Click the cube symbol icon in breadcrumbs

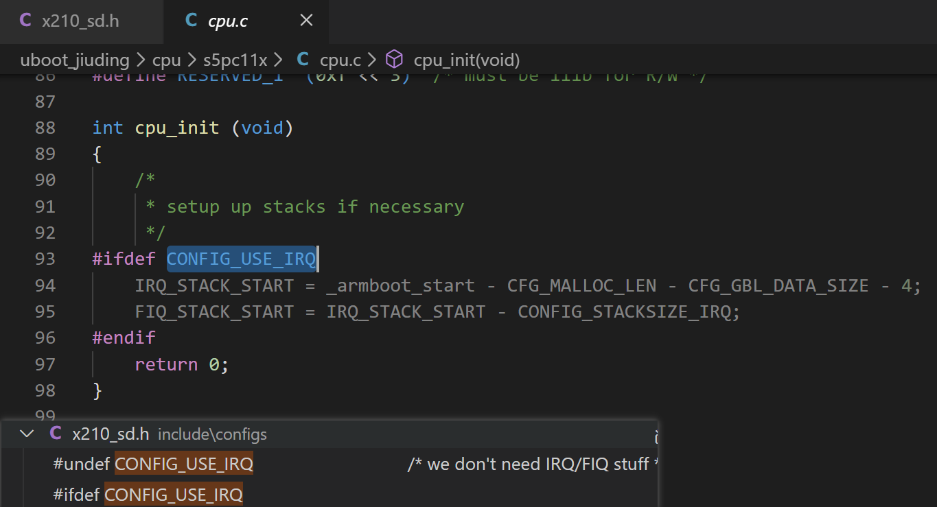point(394,60)
